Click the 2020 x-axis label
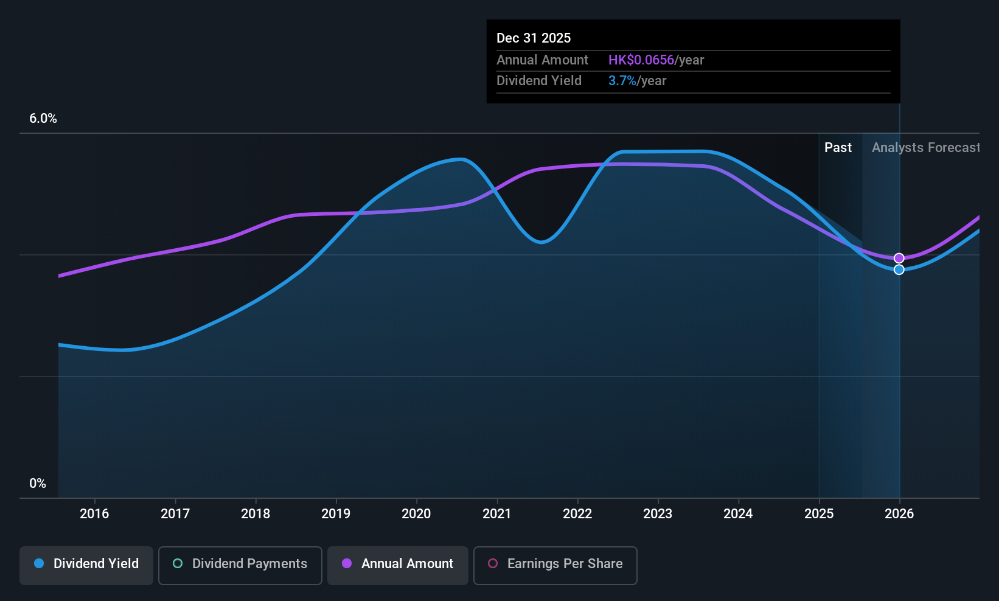 click(x=416, y=514)
